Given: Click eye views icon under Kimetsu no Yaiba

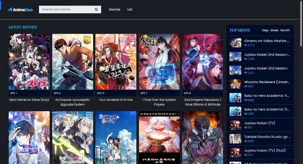Looking at the screenshot, I should (x=245, y=45).
